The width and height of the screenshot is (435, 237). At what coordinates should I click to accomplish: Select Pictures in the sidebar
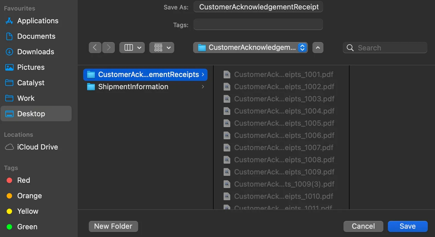coord(36,67)
